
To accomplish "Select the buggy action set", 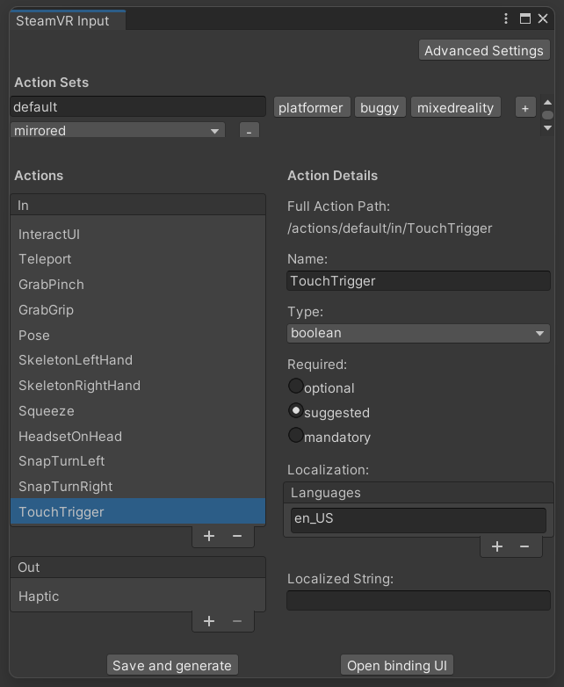I will pyautogui.click(x=380, y=107).
